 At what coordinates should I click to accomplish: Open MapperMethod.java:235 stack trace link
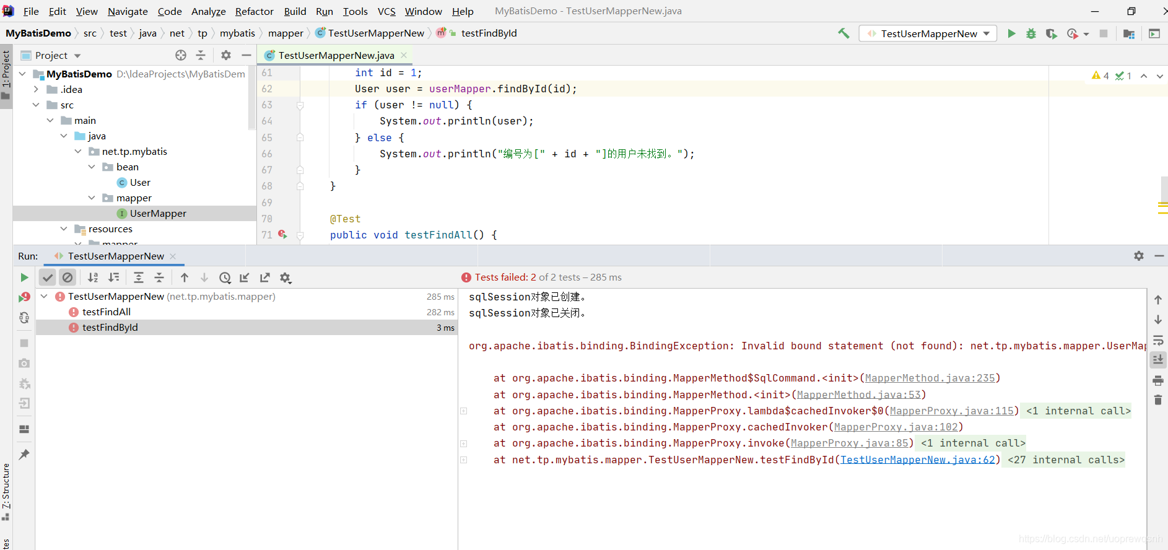point(930,378)
